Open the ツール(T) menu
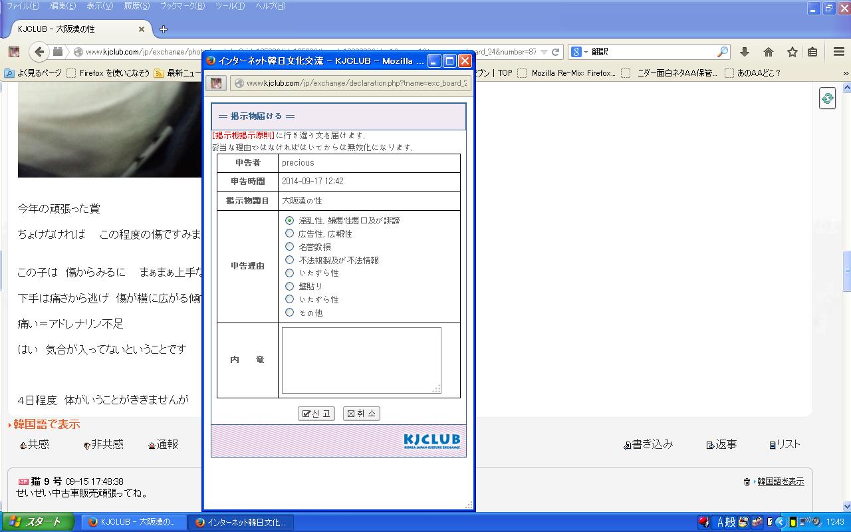The width and height of the screenshot is (851, 532). [x=230, y=6]
